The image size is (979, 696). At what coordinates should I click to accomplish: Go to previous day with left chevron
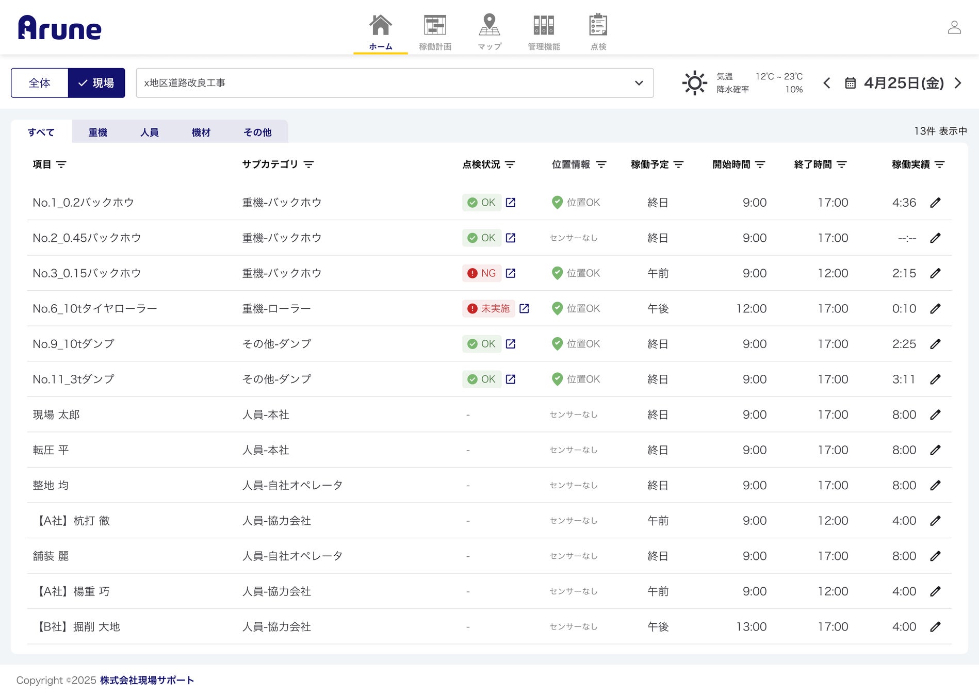(x=827, y=83)
